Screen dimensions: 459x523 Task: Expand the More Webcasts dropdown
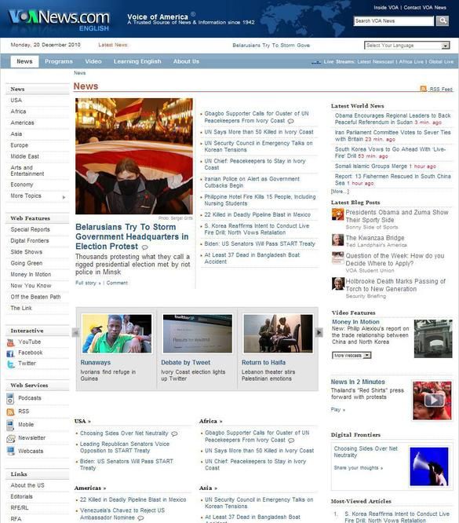(352, 356)
